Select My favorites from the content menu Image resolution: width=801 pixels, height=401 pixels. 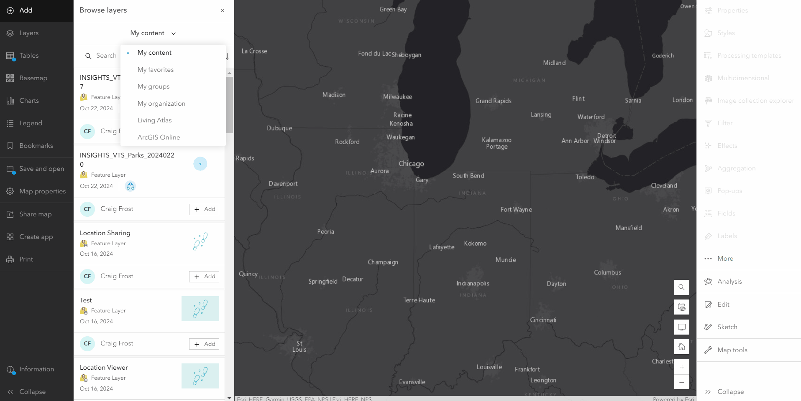(x=155, y=69)
